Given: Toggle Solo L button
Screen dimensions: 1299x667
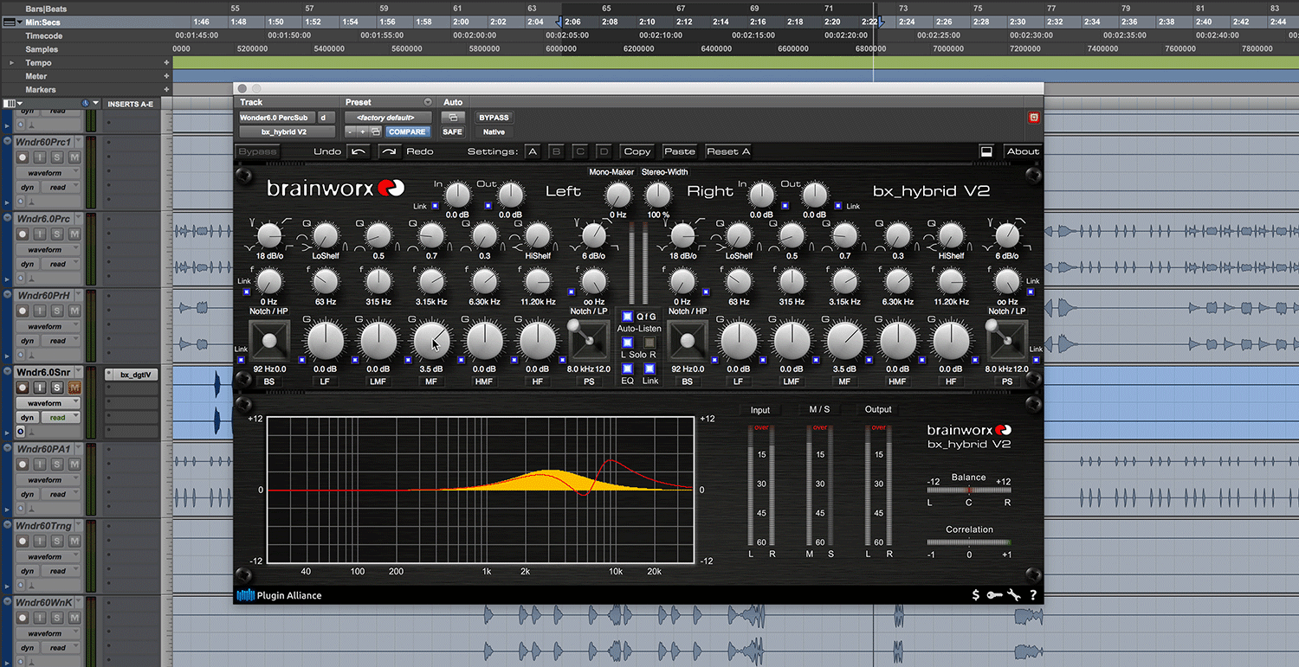Looking at the screenshot, I should 628,343.
